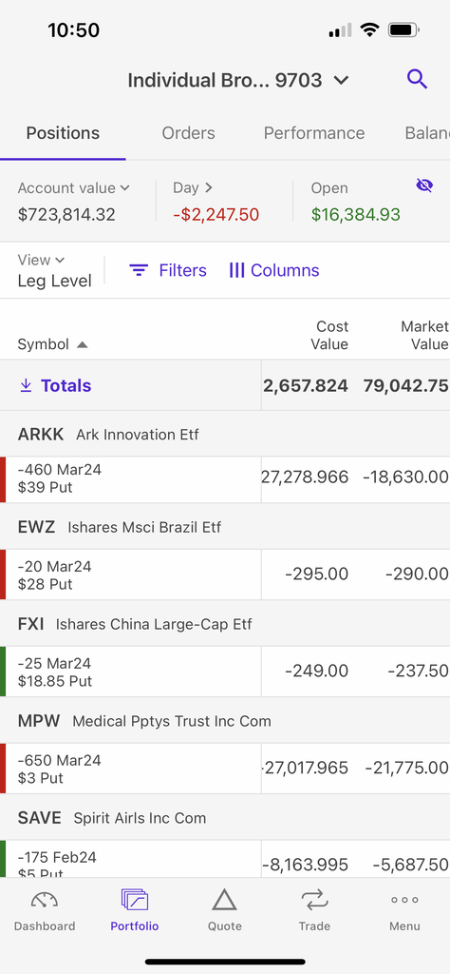This screenshot has height=974, width=450.
Task: Tap the purple search magnifier icon
Action: (417, 80)
